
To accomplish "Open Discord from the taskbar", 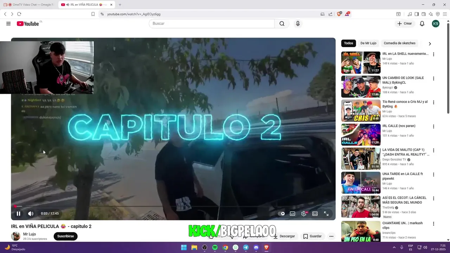I will click(256, 247).
